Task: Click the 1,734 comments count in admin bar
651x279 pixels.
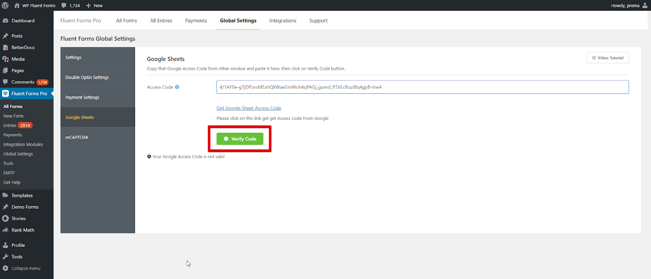Action: (x=74, y=6)
